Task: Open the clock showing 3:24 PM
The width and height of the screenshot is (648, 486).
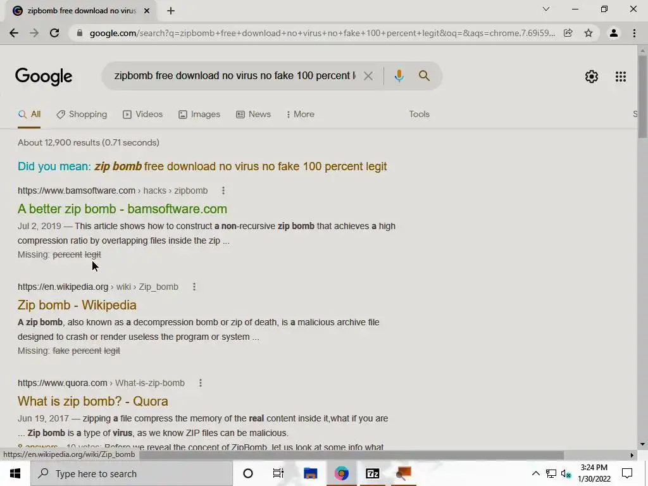Action: click(x=594, y=473)
